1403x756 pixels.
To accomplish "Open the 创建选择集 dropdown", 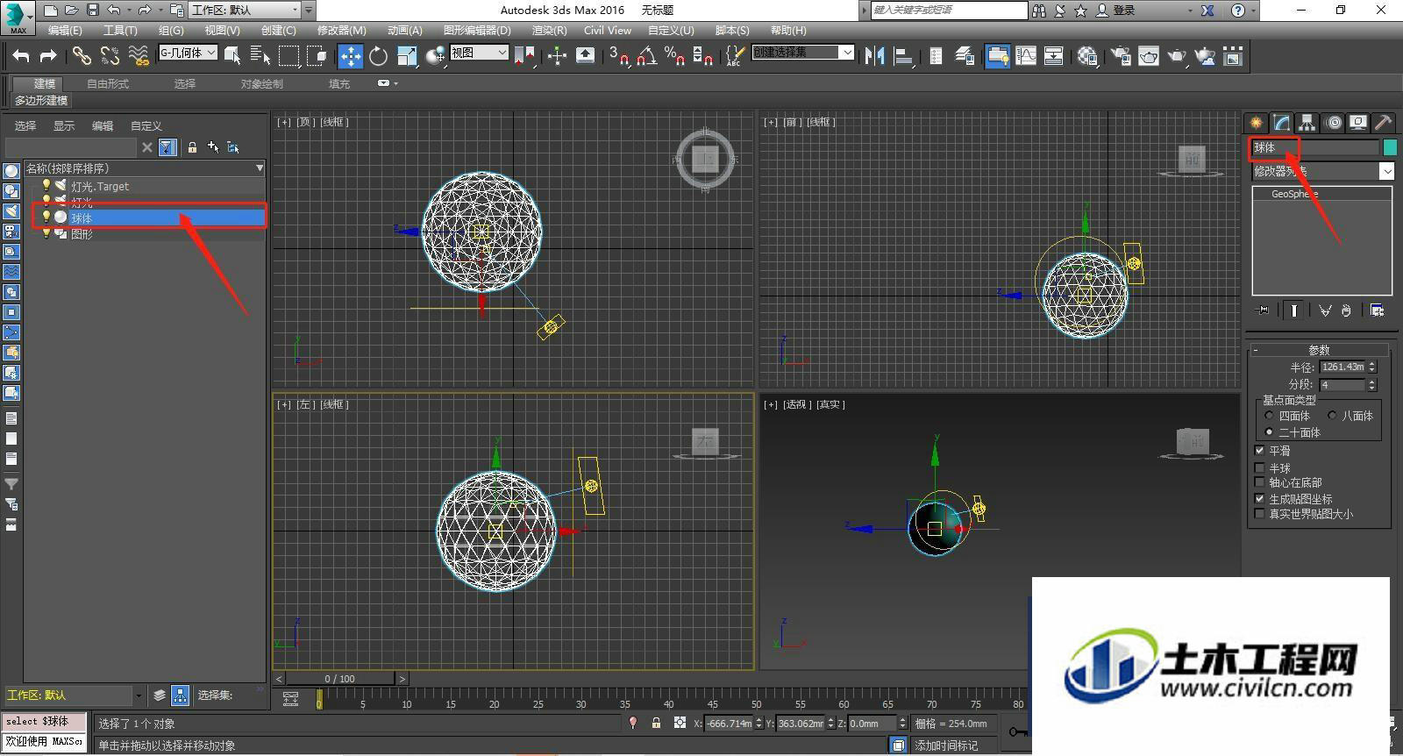I will [802, 53].
